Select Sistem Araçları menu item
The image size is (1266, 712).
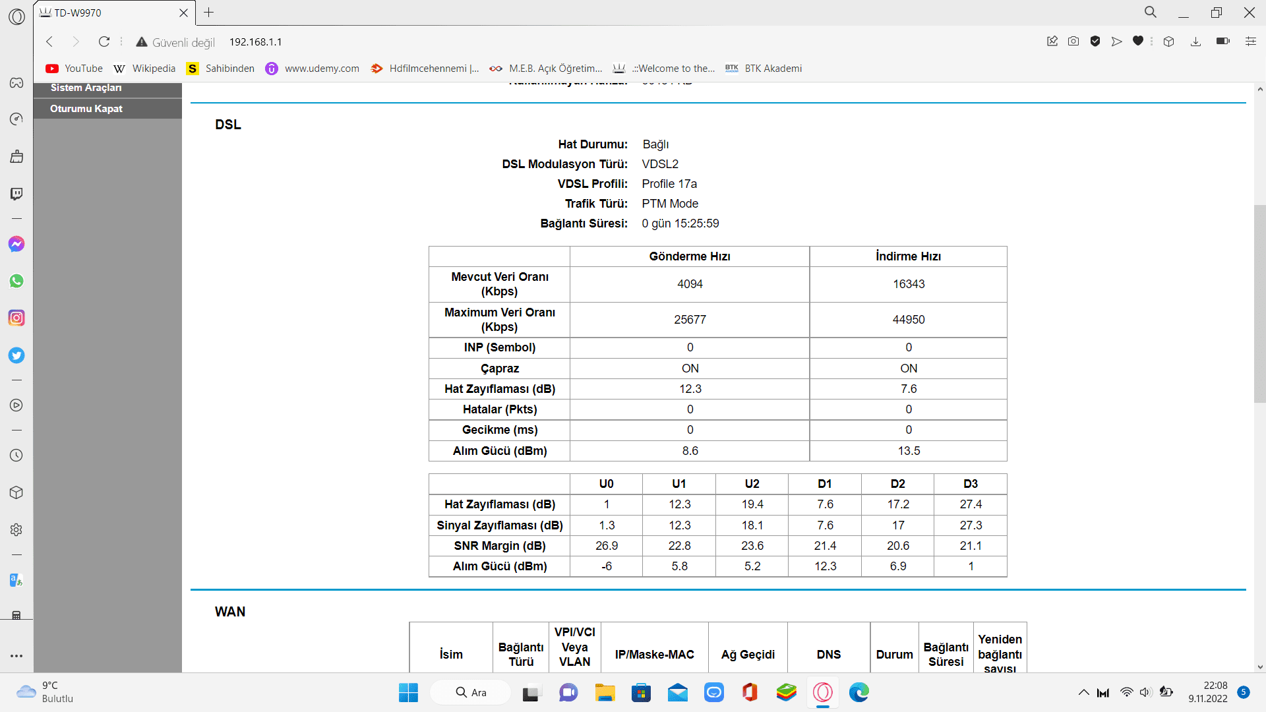[86, 88]
